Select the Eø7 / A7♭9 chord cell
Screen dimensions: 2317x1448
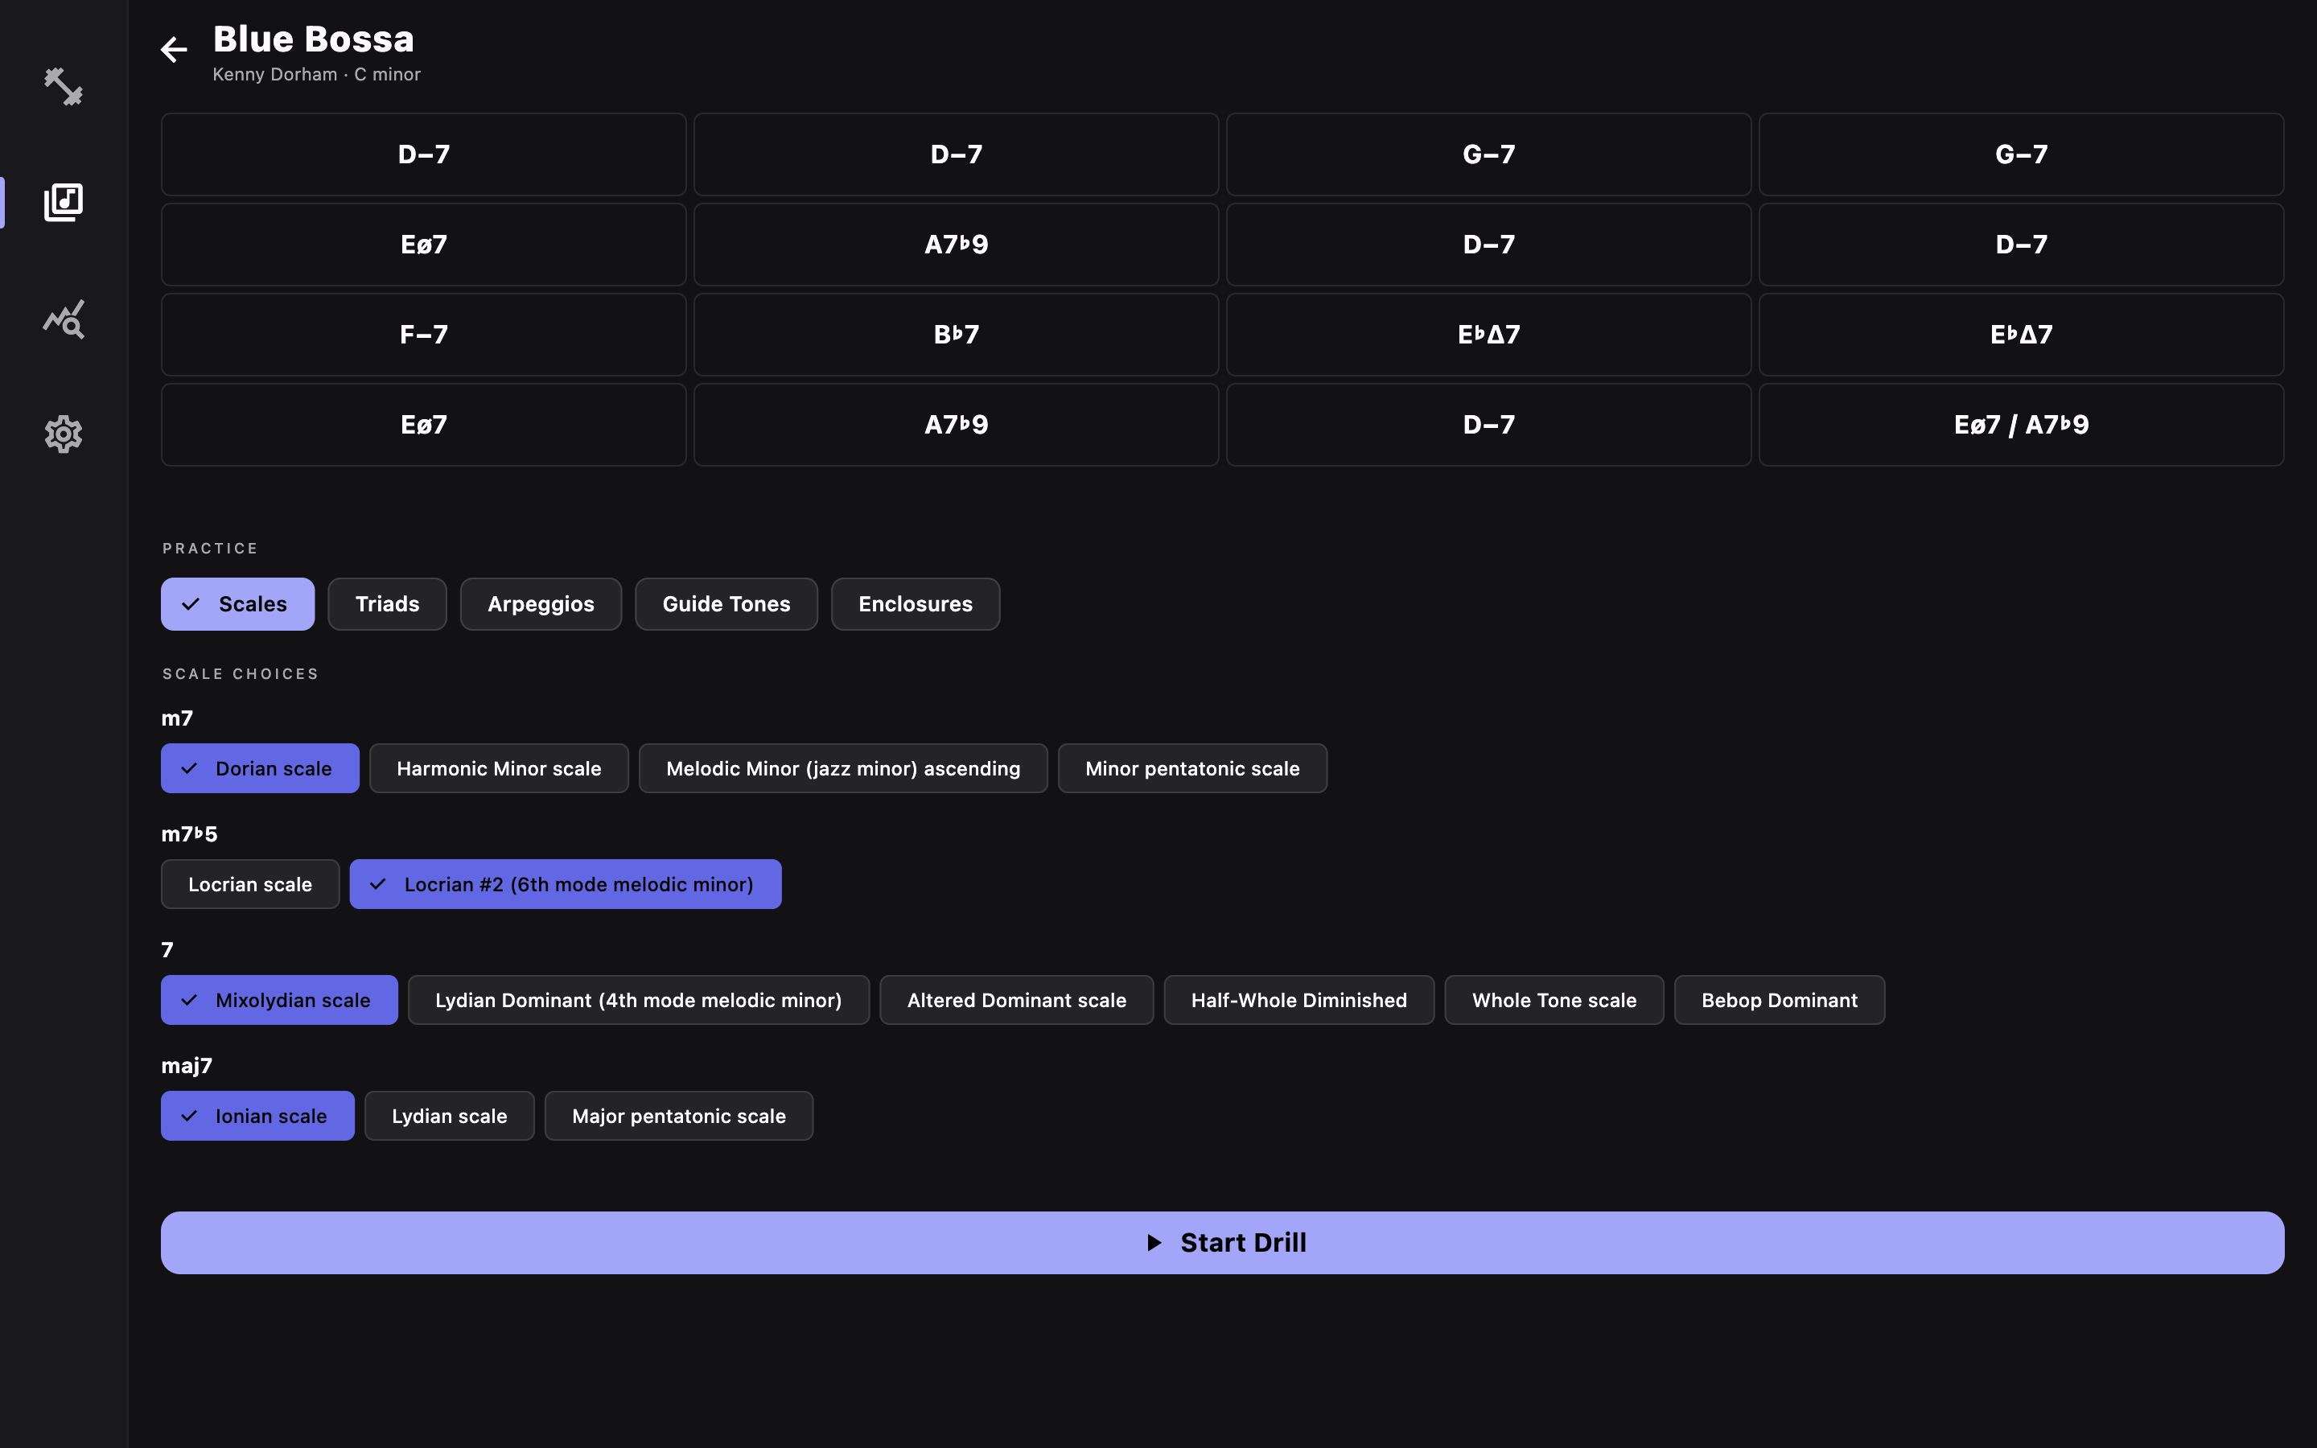pyautogui.click(x=2020, y=424)
